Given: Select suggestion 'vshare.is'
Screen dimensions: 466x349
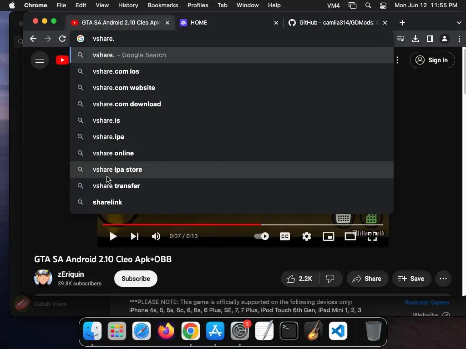Looking at the screenshot, I should 232,120.
